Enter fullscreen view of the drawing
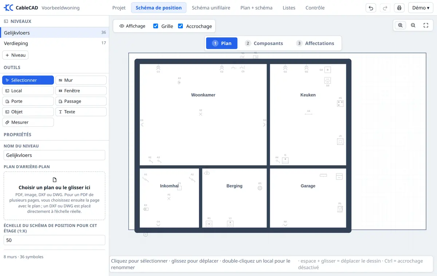This screenshot has height=276, width=437. click(x=426, y=25)
